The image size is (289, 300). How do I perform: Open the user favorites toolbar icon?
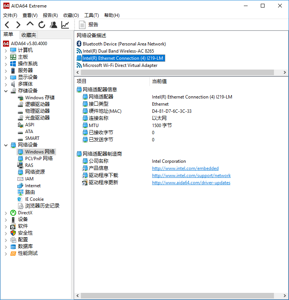point(53,25)
